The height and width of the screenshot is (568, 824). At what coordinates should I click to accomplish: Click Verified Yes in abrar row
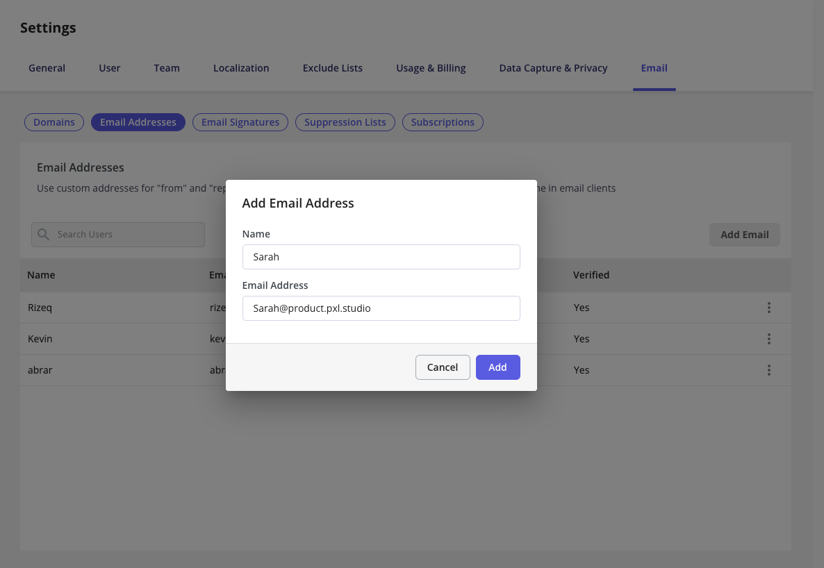point(582,370)
